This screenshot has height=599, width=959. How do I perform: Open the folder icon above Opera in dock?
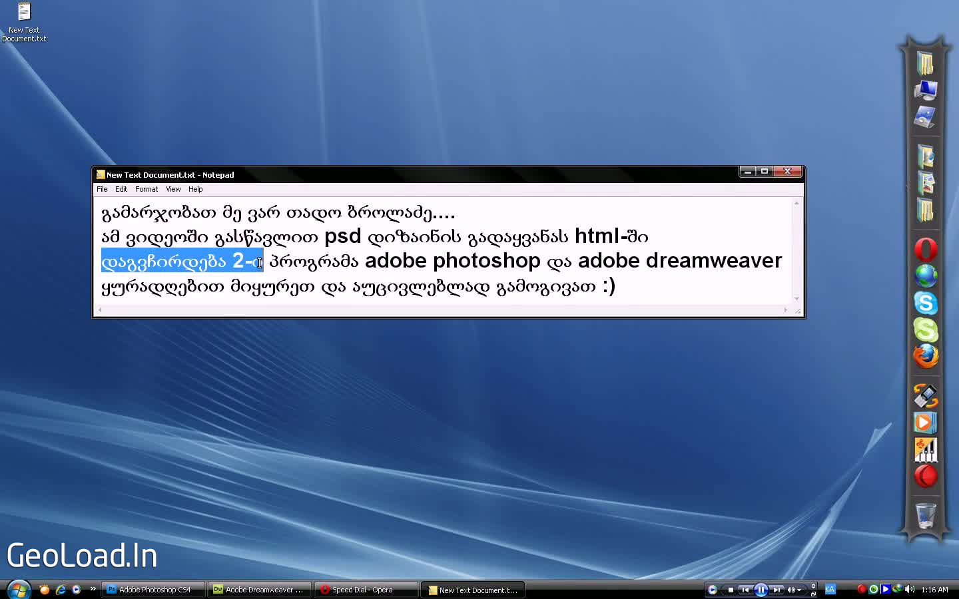click(x=925, y=210)
